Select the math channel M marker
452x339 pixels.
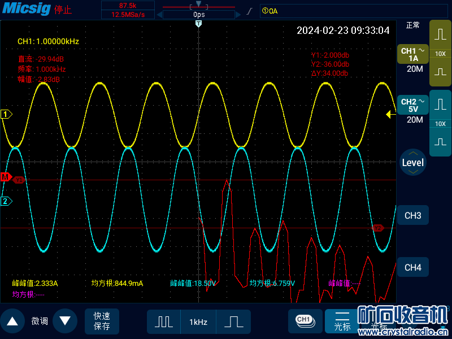6,177
